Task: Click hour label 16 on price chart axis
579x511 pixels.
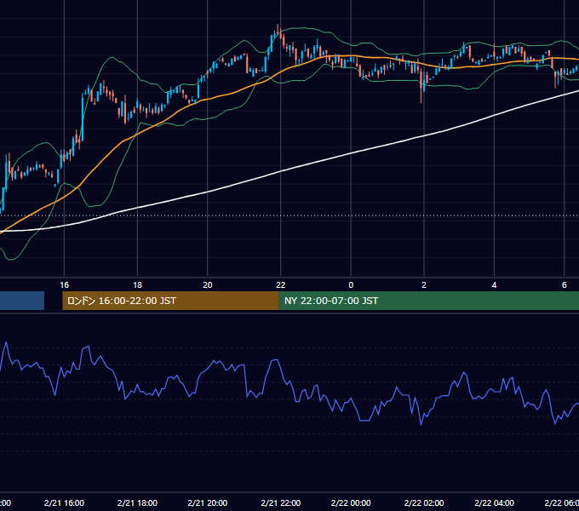Action: coord(64,284)
